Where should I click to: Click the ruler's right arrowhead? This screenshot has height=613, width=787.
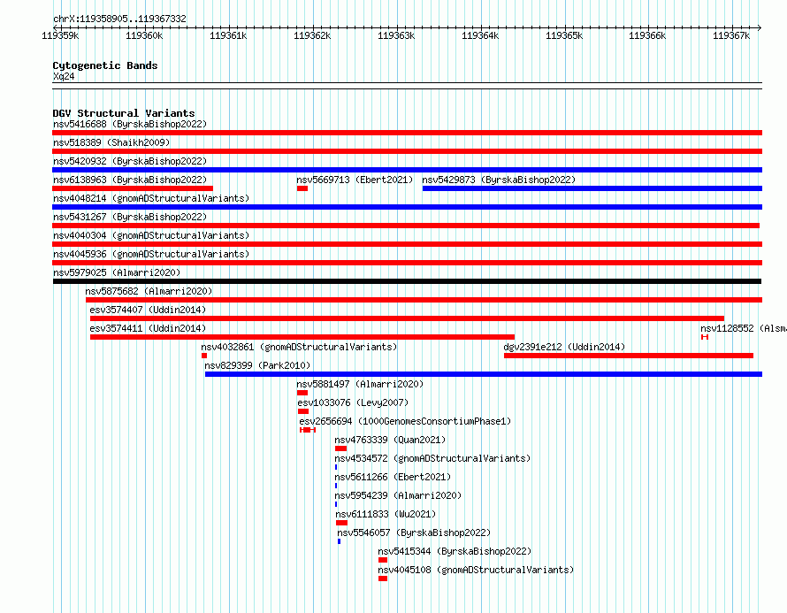[x=760, y=27]
